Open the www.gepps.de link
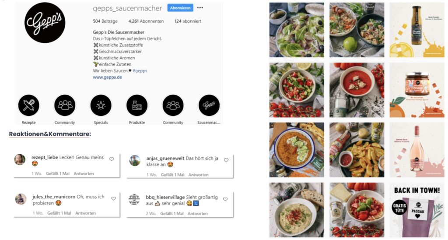 coord(108,77)
